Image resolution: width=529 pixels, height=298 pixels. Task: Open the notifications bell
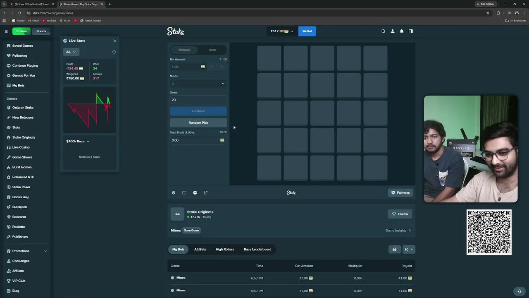pyautogui.click(x=402, y=31)
